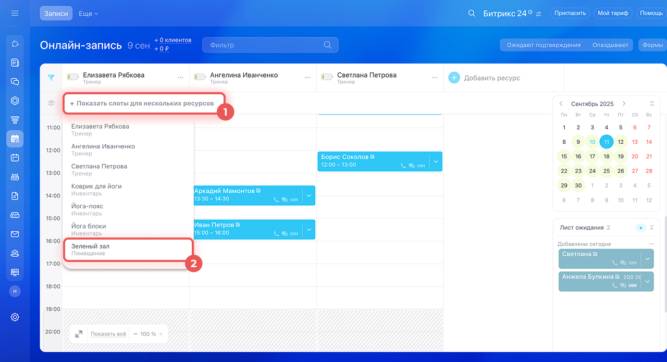This screenshot has width=667, height=362.
Task: Select September 11 in mini calendar
Action: pos(607,142)
